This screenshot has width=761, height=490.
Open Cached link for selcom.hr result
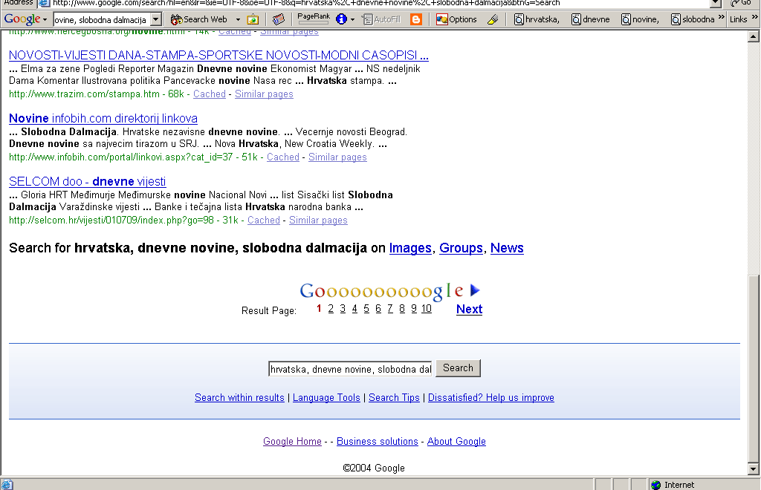(x=264, y=220)
